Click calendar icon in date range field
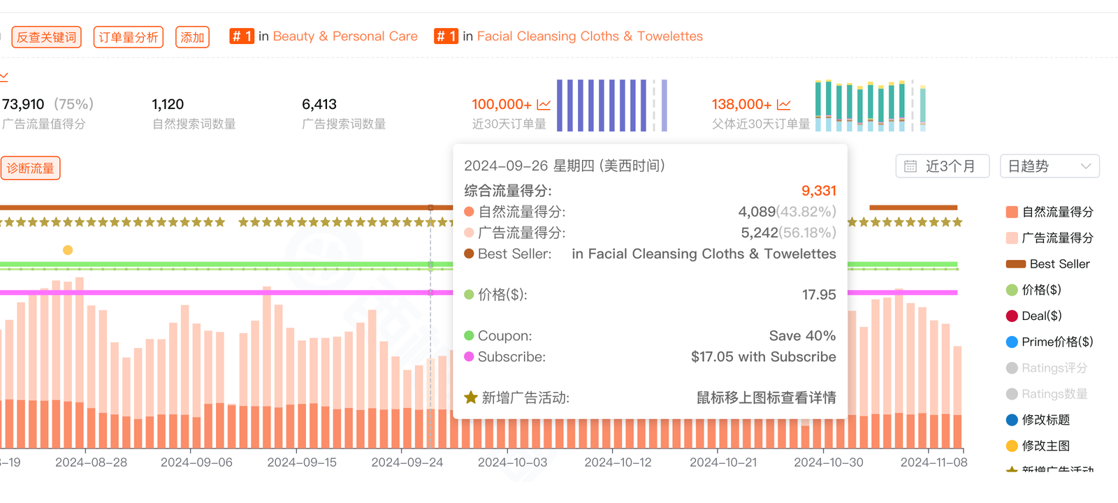 910,166
